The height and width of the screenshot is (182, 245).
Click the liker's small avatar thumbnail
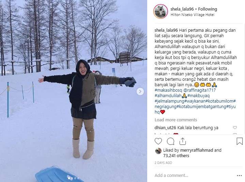[x=158, y=151]
